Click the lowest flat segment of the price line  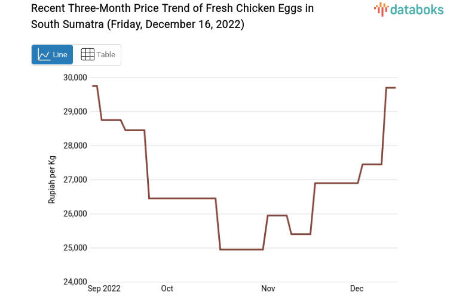click(242, 249)
